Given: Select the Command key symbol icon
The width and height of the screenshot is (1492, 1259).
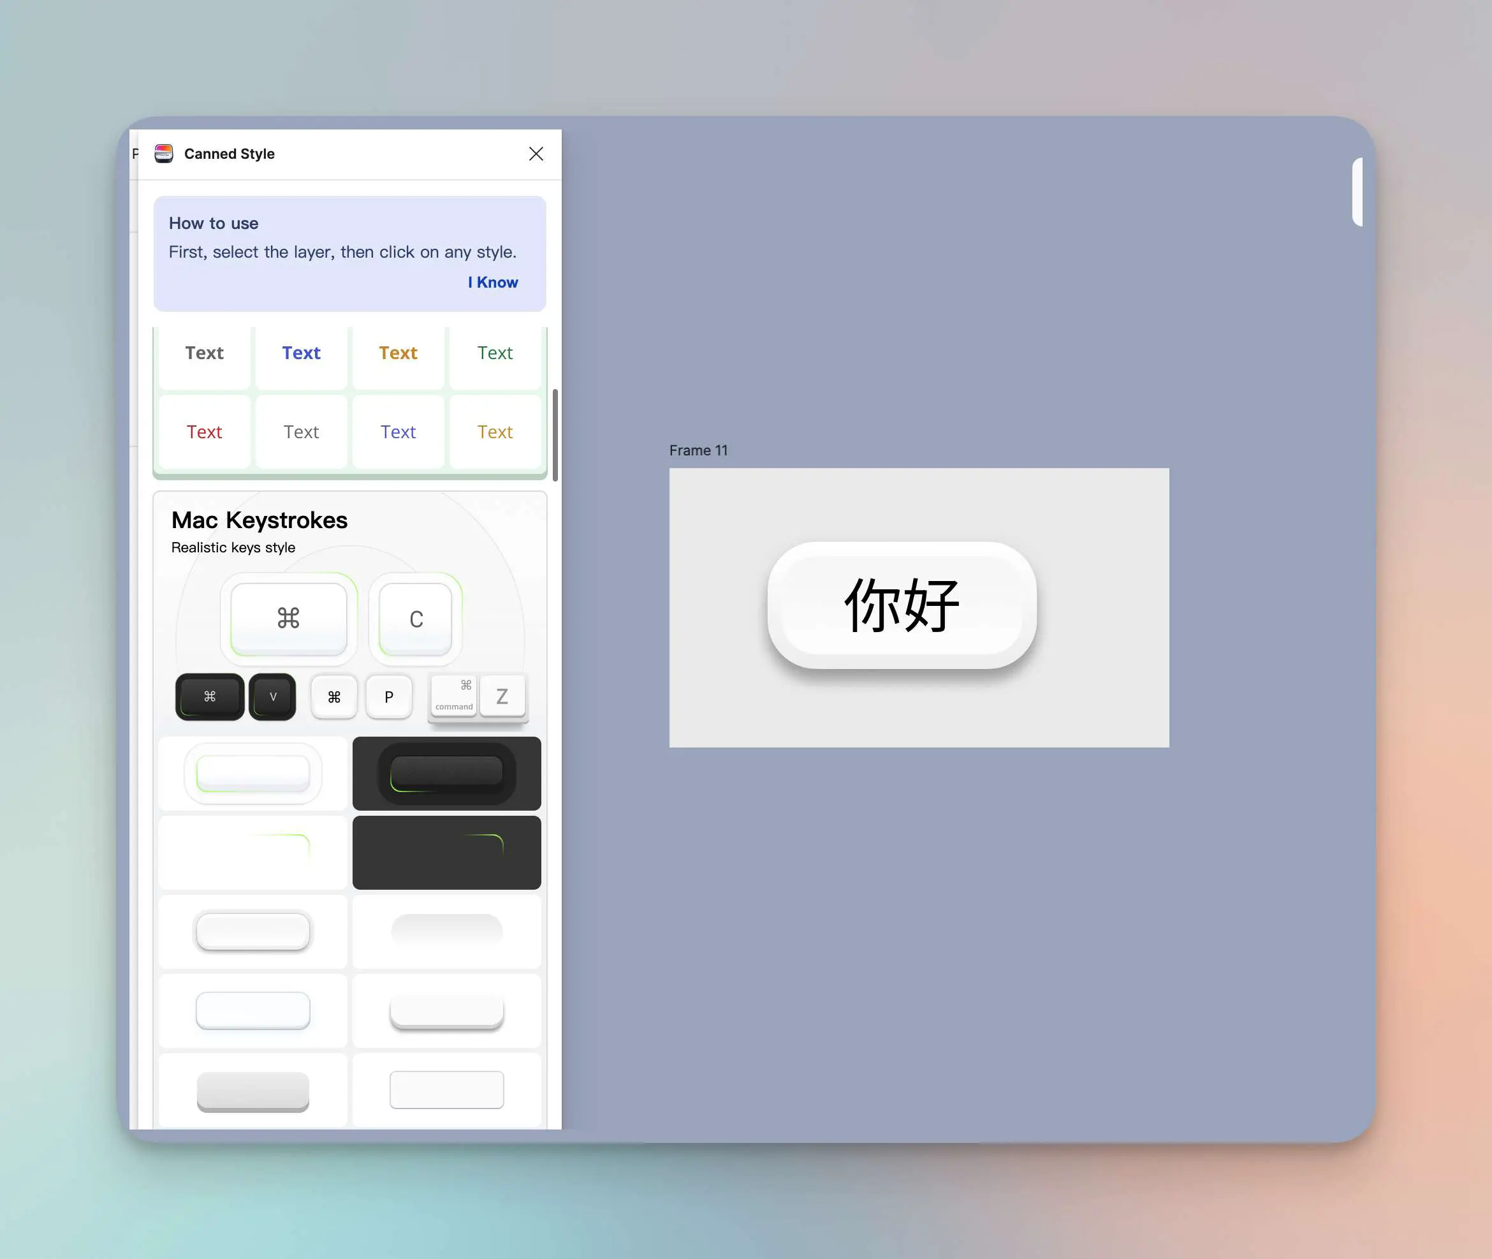Looking at the screenshot, I should (x=288, y=615).
